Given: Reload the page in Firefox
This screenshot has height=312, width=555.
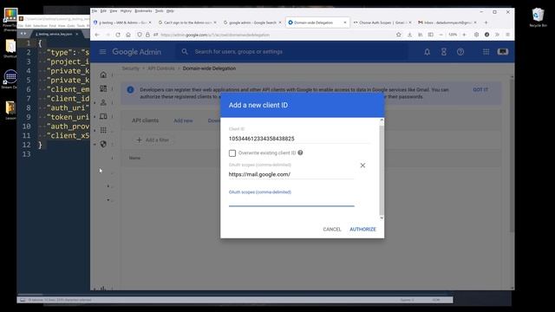Looking at the screenshot, I should click(118, 35).
